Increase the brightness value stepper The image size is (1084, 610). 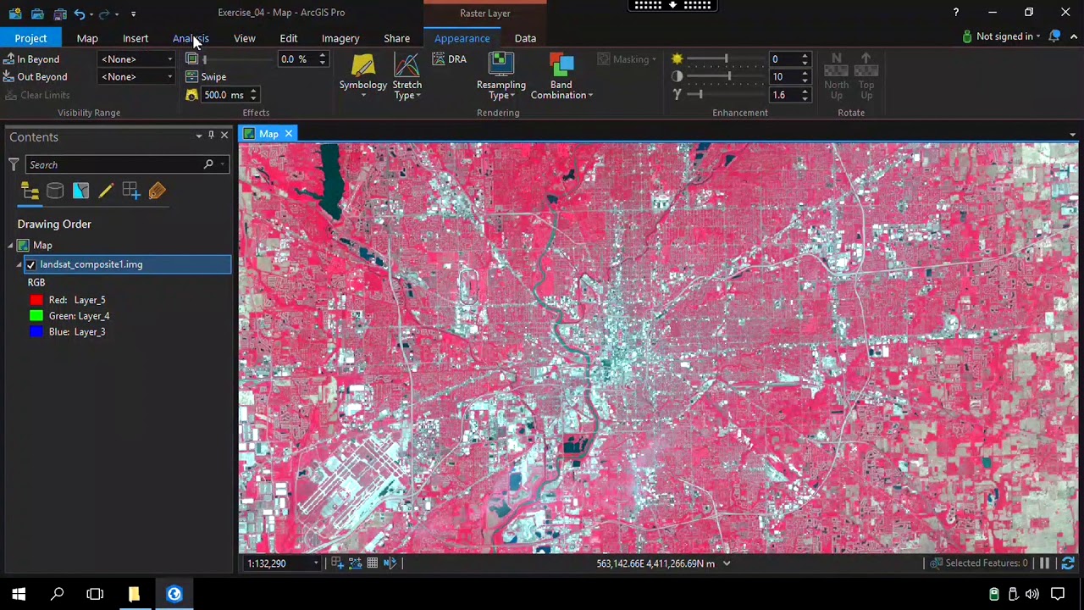click(x=805, y=56)
